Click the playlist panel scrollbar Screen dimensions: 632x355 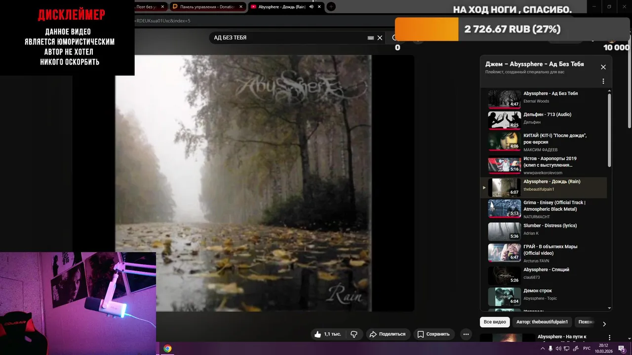[x=609, y=130]
